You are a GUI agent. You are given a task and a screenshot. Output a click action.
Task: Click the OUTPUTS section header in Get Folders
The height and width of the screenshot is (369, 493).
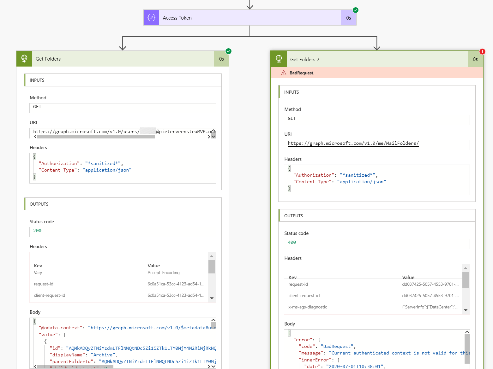(x=123, y=204)
